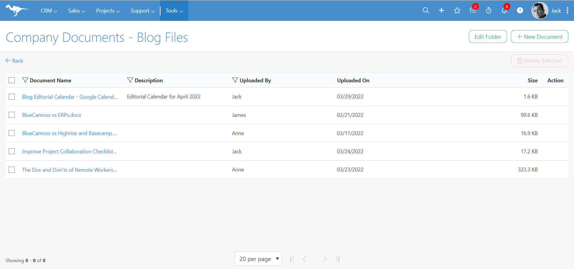This screenshot has width=574, height=269.
Task: Click the Uploaded By filter funnel icon
Action: tap(235, 80)
